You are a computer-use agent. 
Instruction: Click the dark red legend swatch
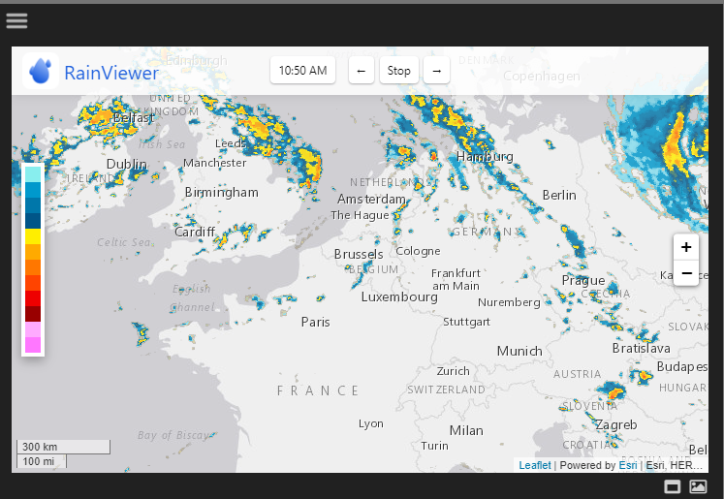[x=33, y=314]
